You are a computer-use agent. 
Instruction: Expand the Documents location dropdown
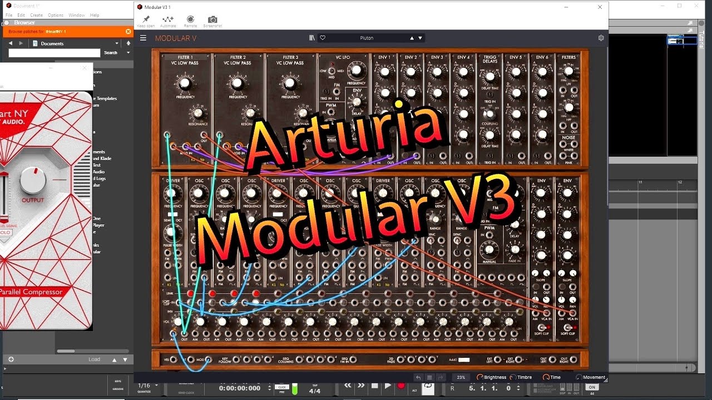[x=117, y=43]
